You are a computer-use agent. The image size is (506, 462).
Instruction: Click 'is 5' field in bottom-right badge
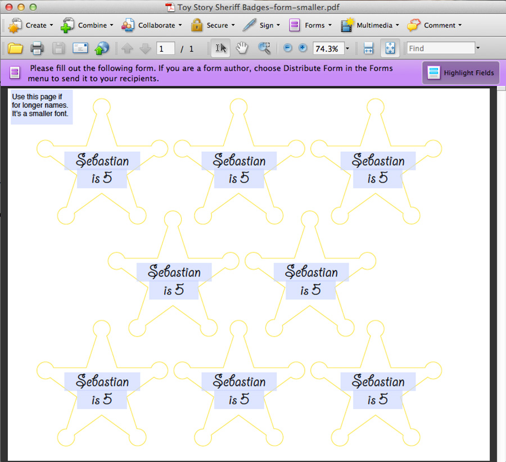point(378,400)
